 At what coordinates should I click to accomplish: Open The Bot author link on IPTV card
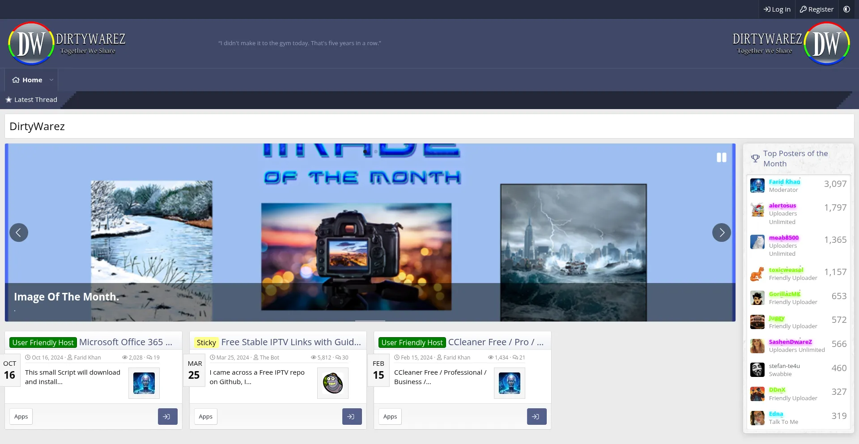tap(269, 358)
